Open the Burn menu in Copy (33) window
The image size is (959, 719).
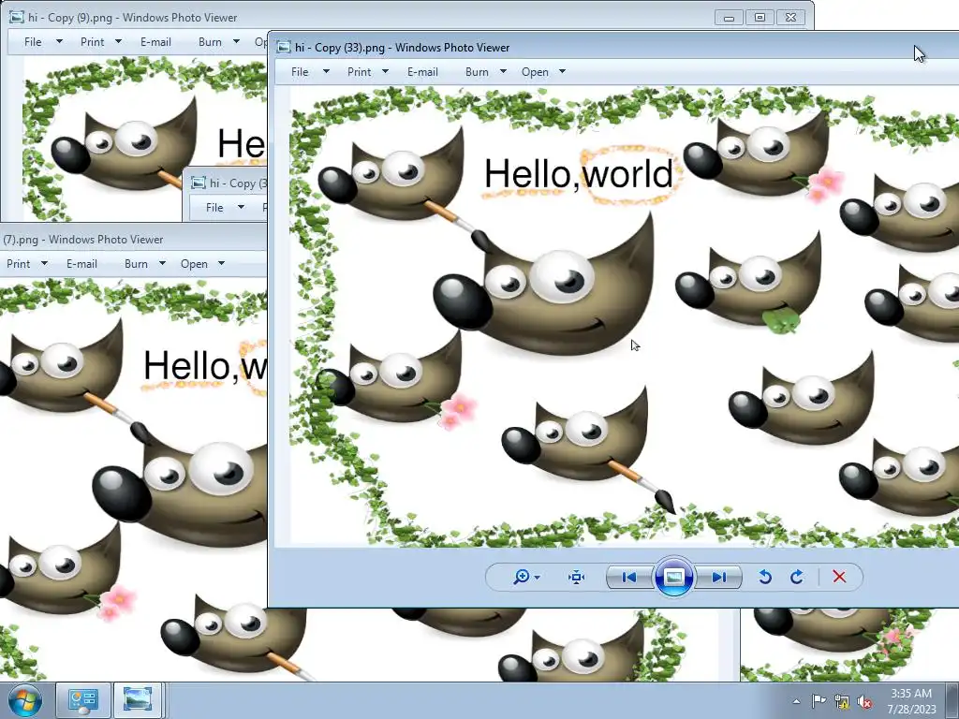[x=477, y=72]
